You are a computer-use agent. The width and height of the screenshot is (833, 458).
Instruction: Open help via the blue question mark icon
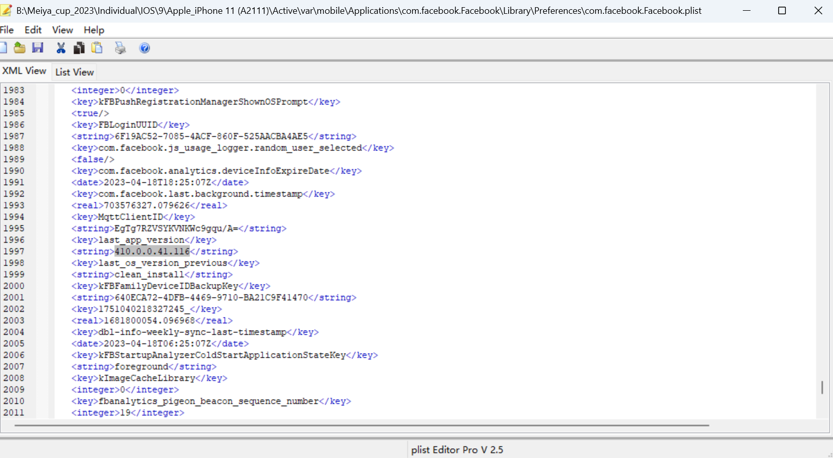coord(144,48)
